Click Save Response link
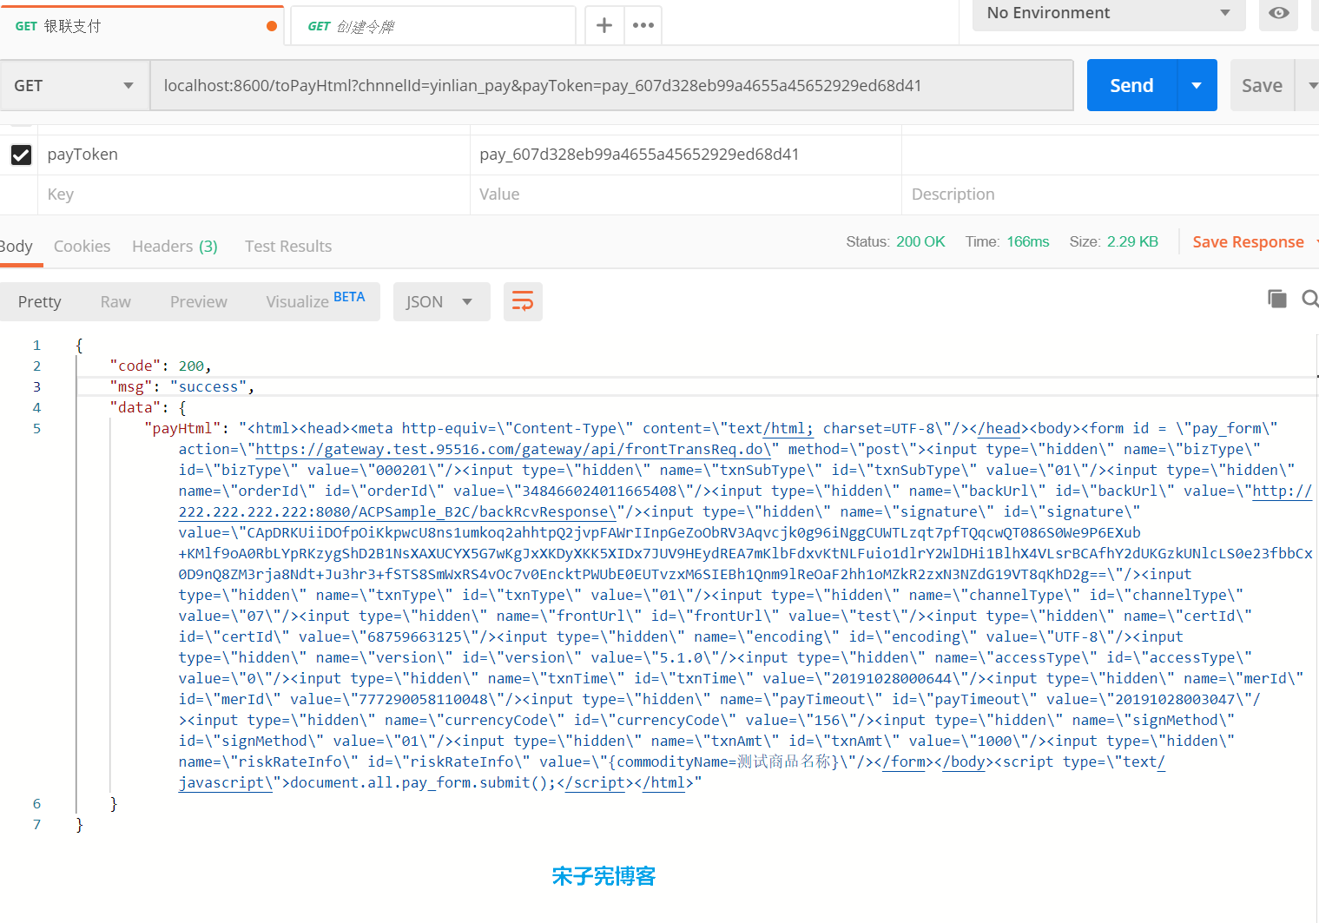 (1248, 241)
